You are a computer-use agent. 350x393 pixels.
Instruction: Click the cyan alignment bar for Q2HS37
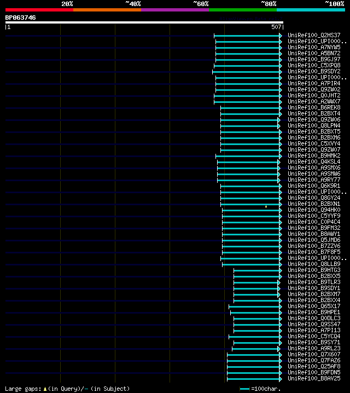point(248,36)
